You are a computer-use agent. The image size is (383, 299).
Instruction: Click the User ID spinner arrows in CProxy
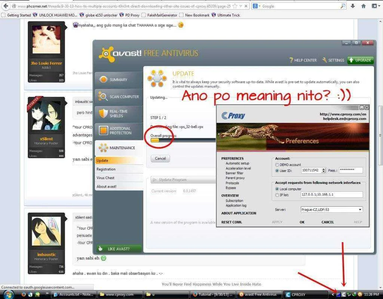(x=324, y=170)
